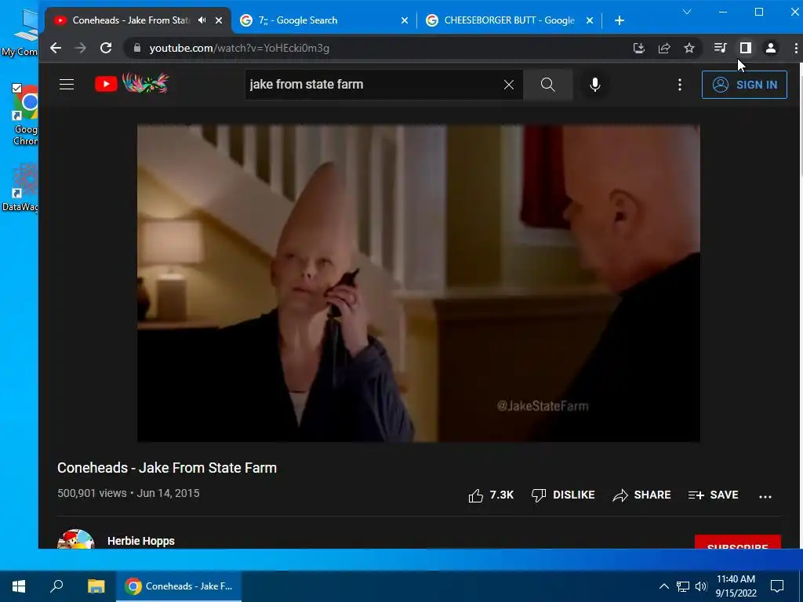Image resolution: width=803 pixels, height=602 pixels.
Task: Click the '500,901 views' text
Action: tap(92, 494)
